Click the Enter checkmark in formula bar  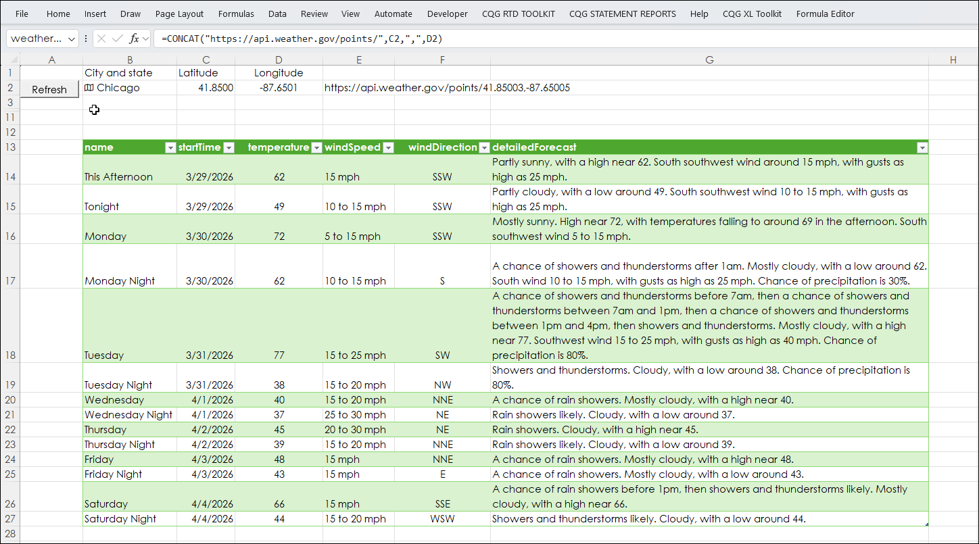[118, 39]
